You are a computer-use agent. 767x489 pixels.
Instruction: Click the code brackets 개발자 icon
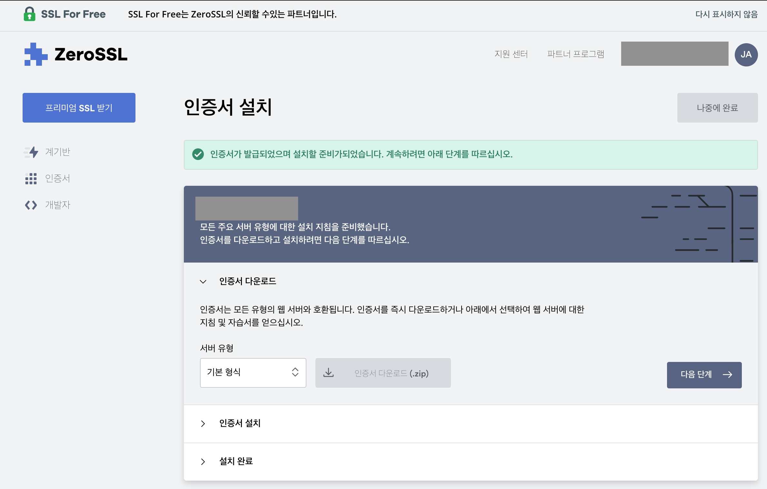pos(31,205)
